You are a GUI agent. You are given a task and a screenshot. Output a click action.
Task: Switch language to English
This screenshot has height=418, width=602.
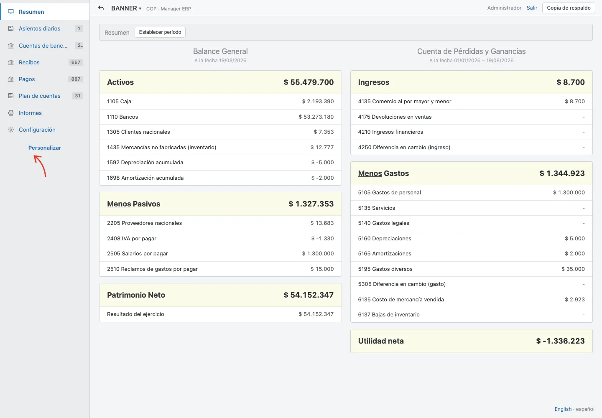pyautogui.click(x=563, y=409)
